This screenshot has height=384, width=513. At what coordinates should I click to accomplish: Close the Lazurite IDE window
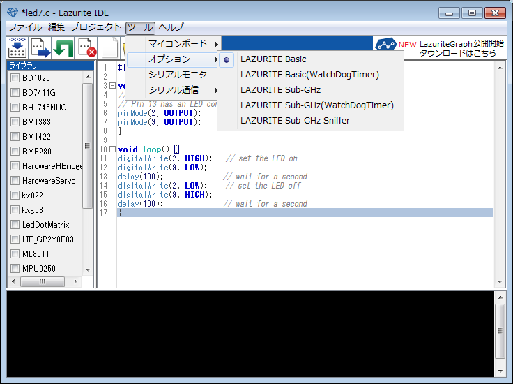click(x=496, y=13)
